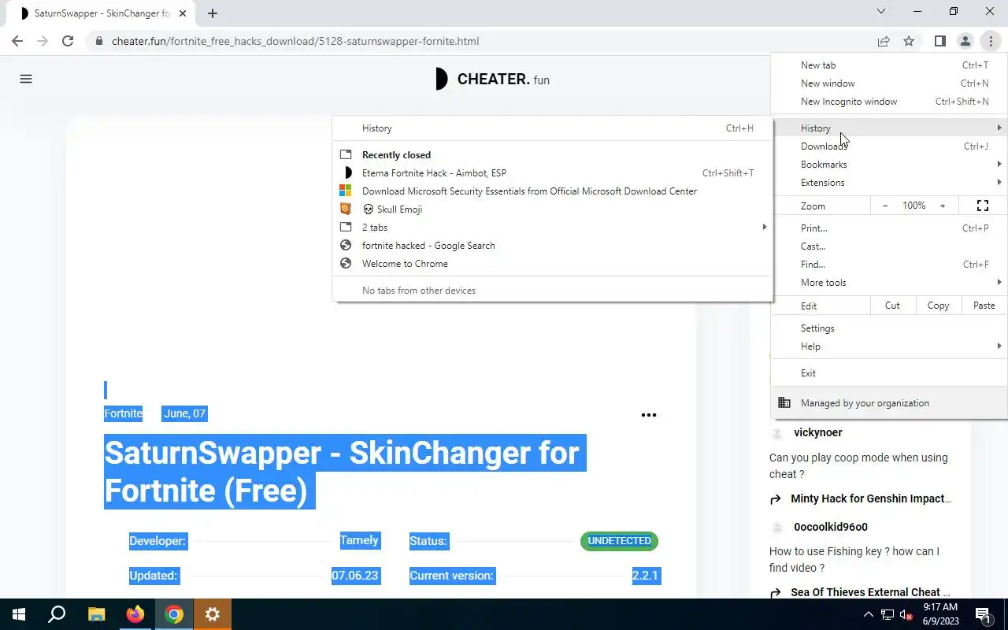
Task: Expand the Extensions submenu
Action: point(888,183)
